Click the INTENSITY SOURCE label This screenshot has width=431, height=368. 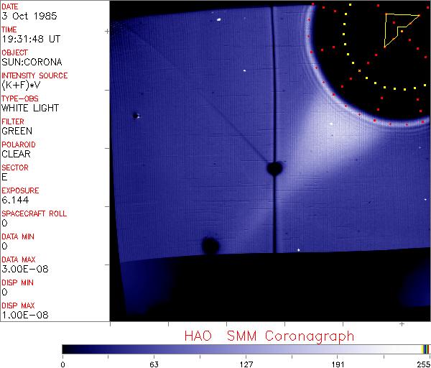[x=34, y=75]
